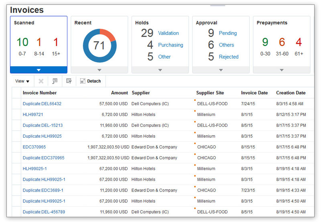321x222 pixels.
Task: Click the greyed-out delete X icon
Action: [41, 81]
